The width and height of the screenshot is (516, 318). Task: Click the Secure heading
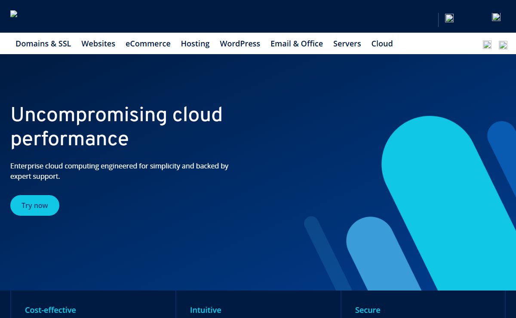[x=368, y=310]
